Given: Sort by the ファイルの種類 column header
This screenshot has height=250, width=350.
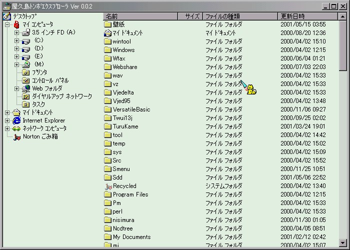Looking at the screenshot, I should pyautogui.click(x=240, y=16).
